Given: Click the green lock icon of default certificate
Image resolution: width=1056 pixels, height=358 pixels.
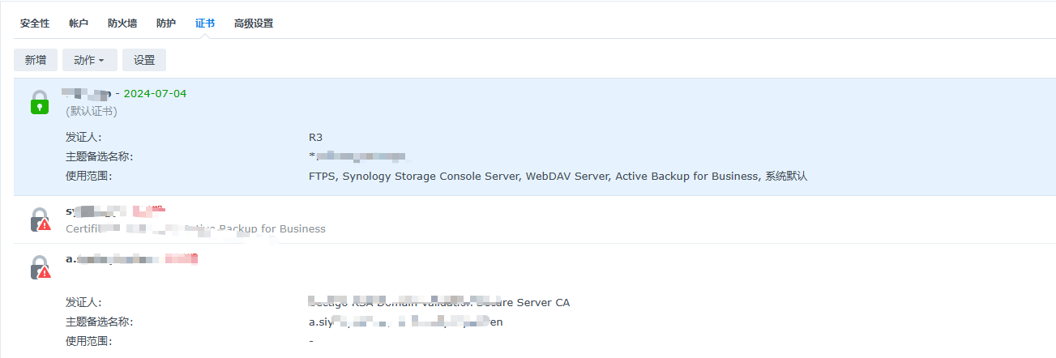Looking at the screenshot, I should point(40,102).
